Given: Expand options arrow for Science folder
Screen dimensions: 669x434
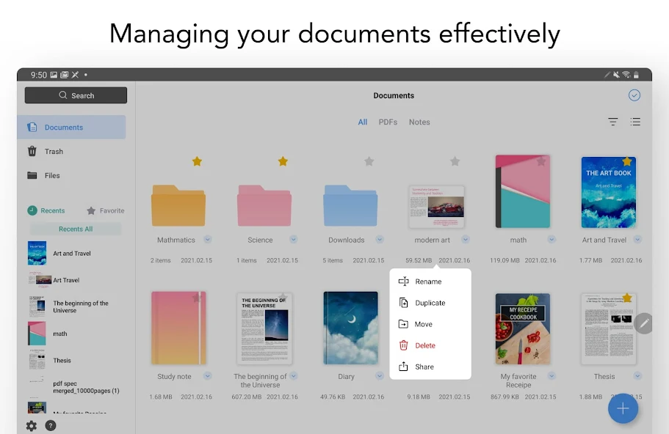Looking at the screenshot, I should [x=294, y=240].
